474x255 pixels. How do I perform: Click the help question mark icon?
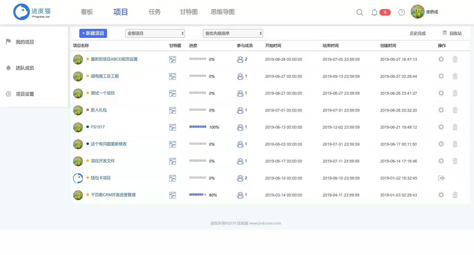tap(402, 12)
